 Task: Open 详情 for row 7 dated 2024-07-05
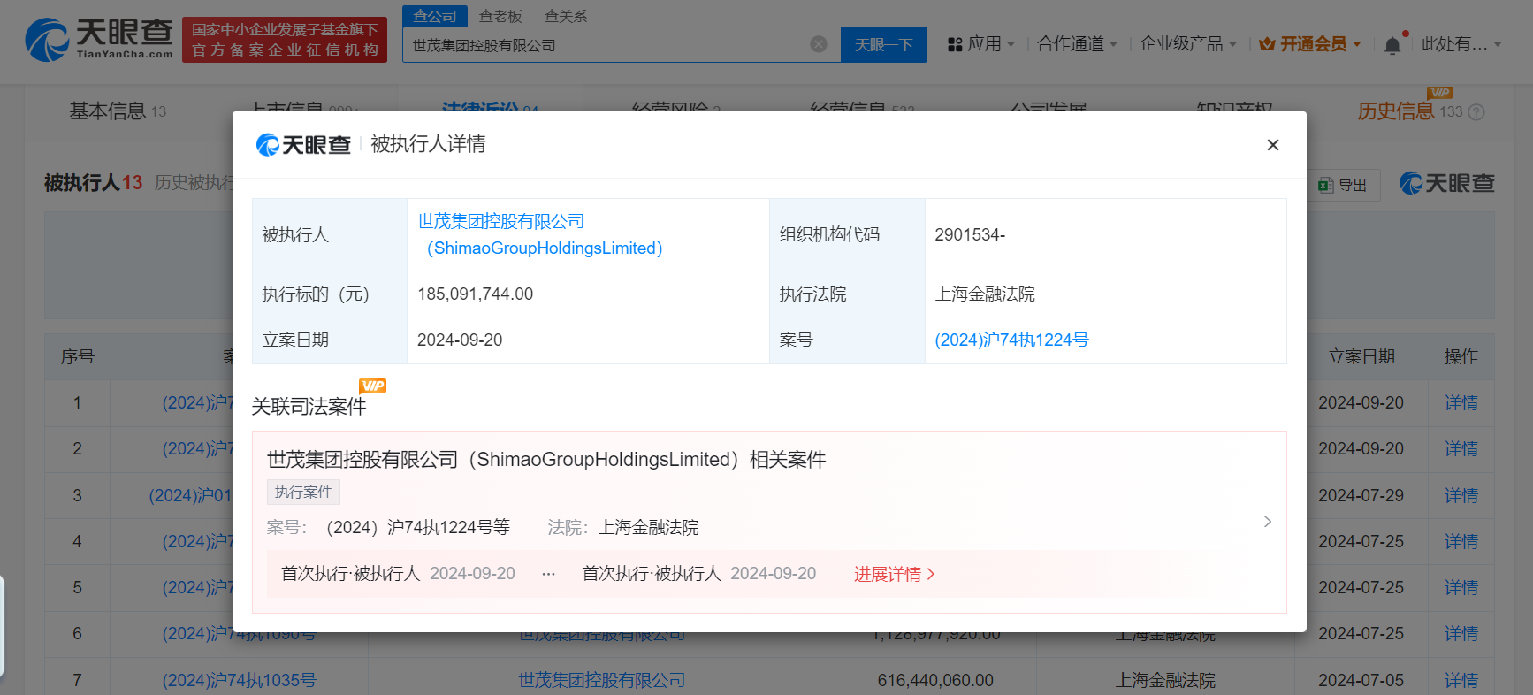(1461, 680)
